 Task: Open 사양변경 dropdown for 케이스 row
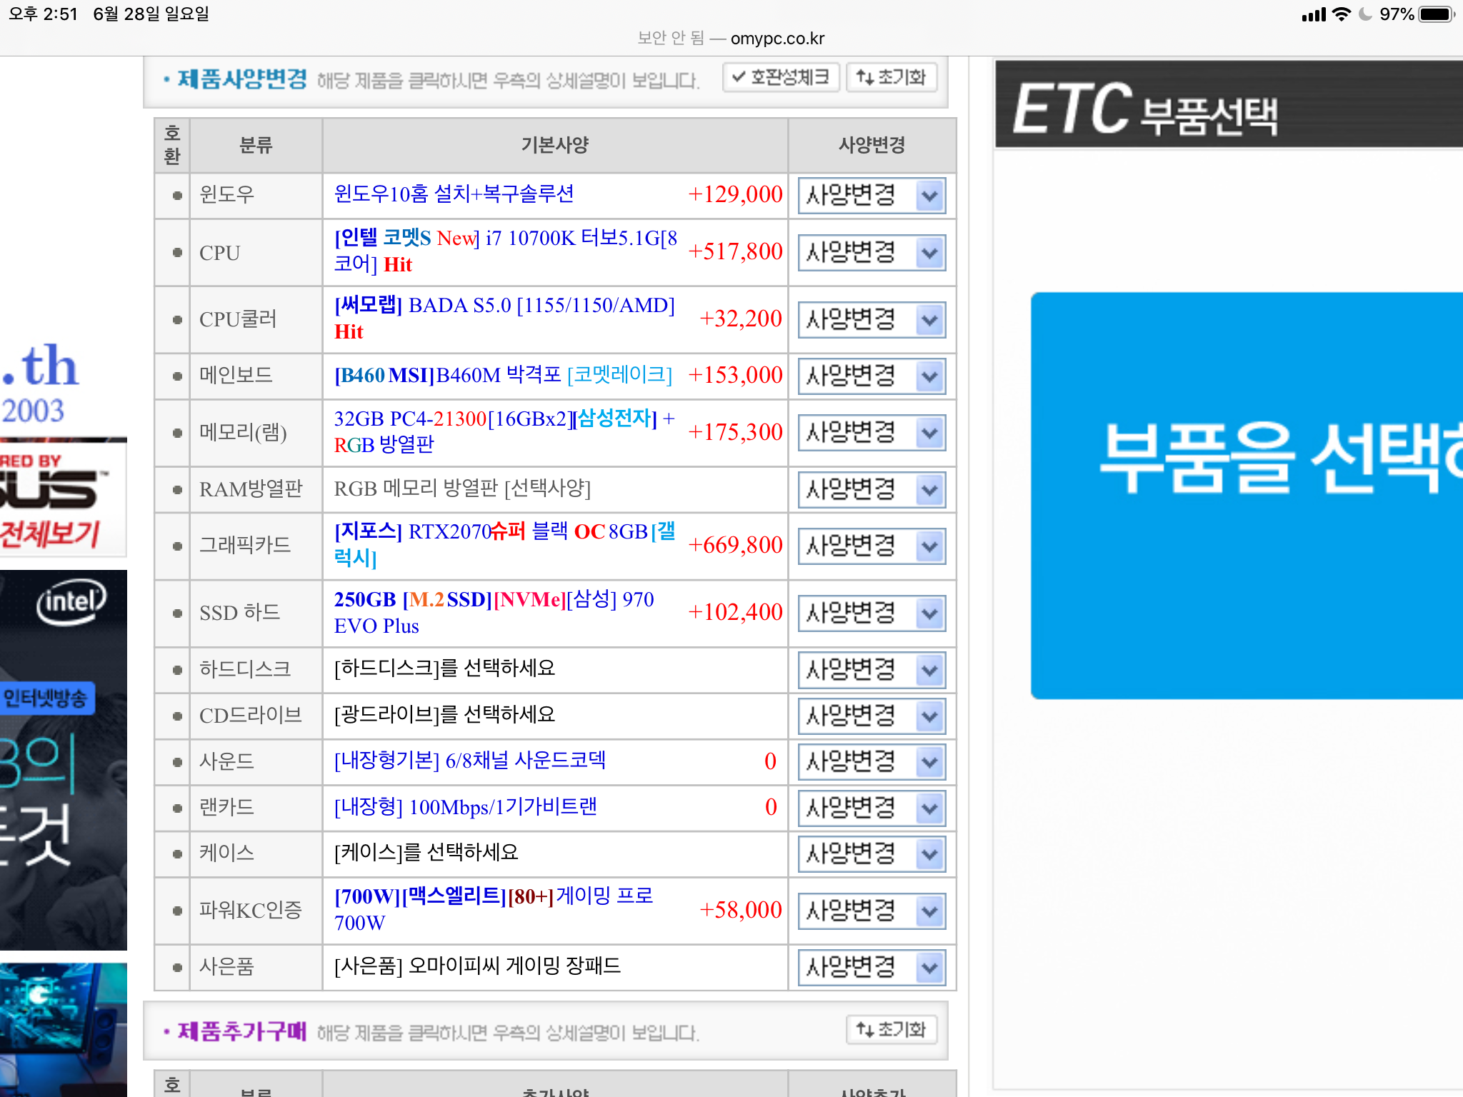[x=872, y=853]
